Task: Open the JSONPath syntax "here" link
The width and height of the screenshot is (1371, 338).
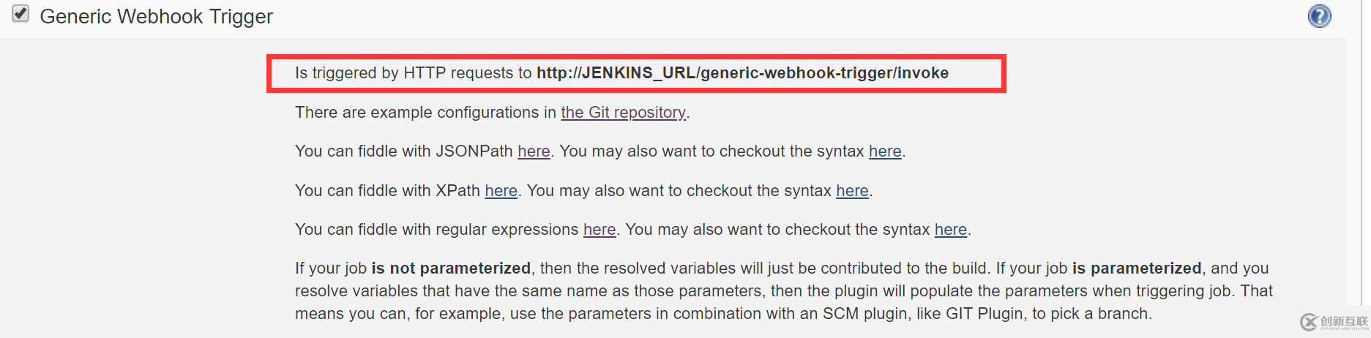Action: coord(884,151)
